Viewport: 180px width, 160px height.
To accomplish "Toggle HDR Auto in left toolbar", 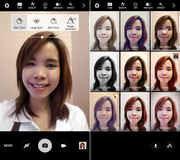I will pyautogui.click(x=58, y=5).
